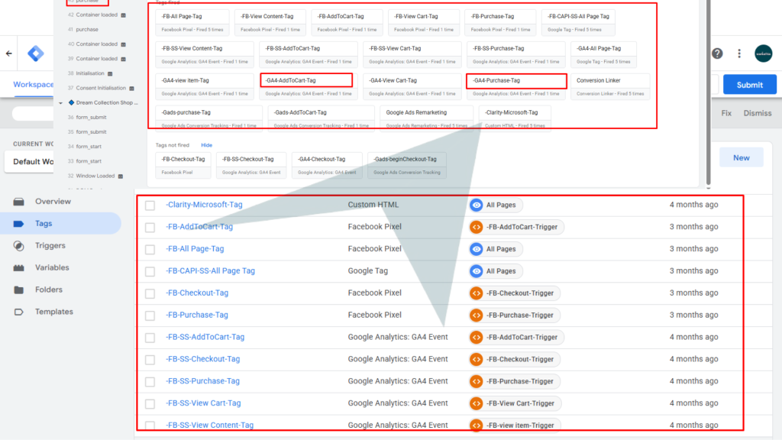Image resolution: width=782 pixels, height=440 pixels.
Task: Click the orange trigger icon in the -FB-SS-Purchase-Tag table row
Action: [x=477, y=381]
